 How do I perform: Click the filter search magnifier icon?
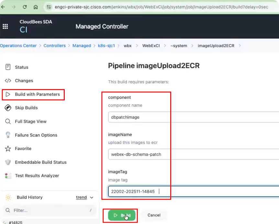click(8, 210)
